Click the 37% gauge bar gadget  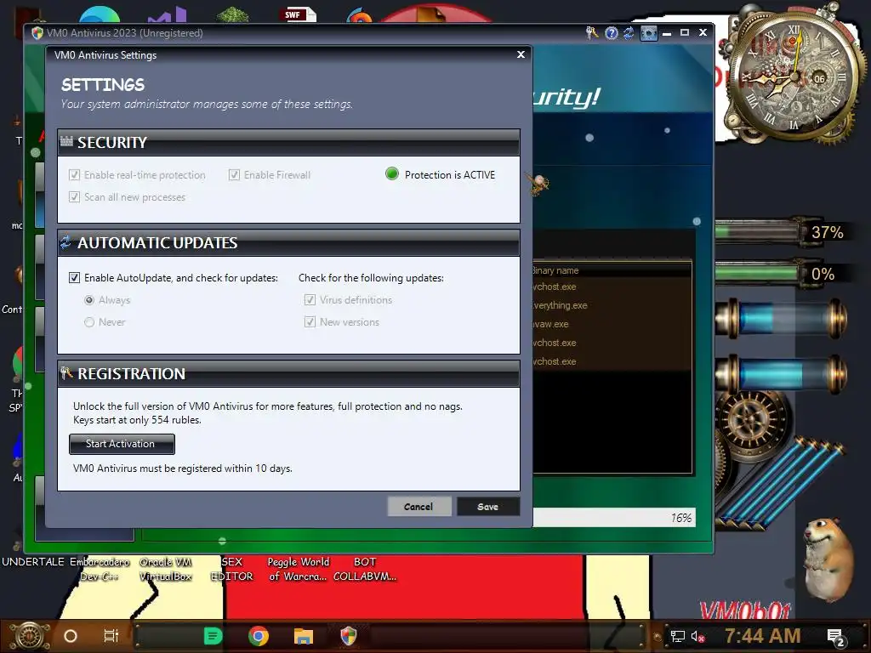tap(781, 231)
